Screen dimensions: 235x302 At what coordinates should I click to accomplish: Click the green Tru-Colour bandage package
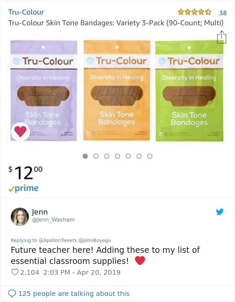coord(189,91)
